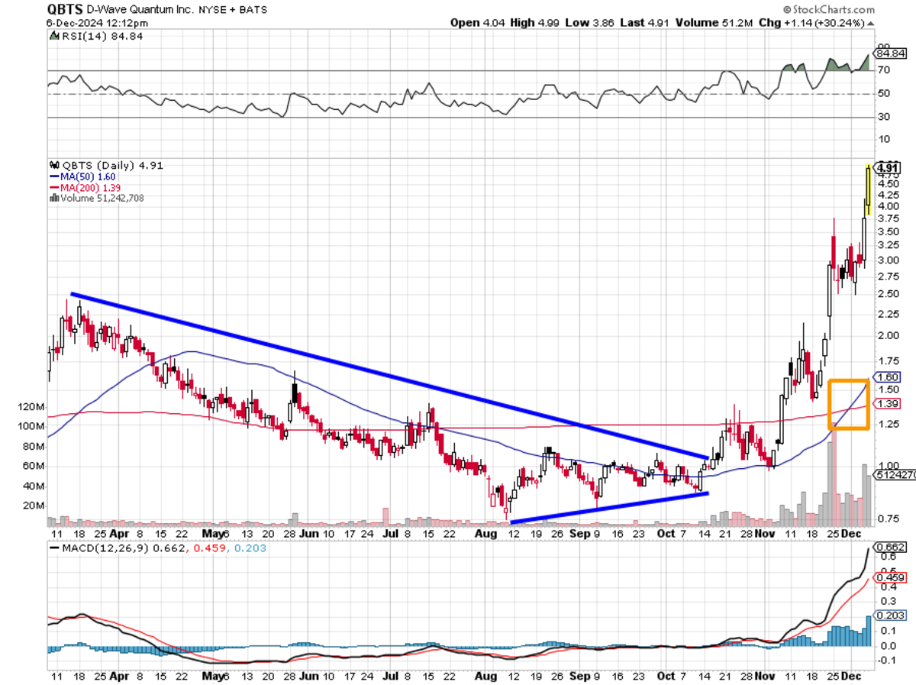Screen dimensions: 916x685
Task: Click the 4.91 last price tag
Action: [x=889, y=168]
